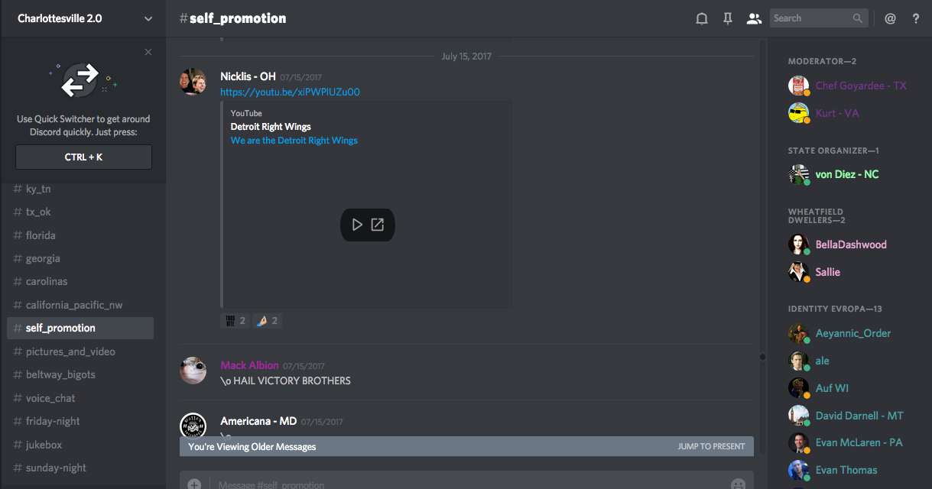Select member BellaDashwood in the member list
Screen dimensions: 932x489
850,244
